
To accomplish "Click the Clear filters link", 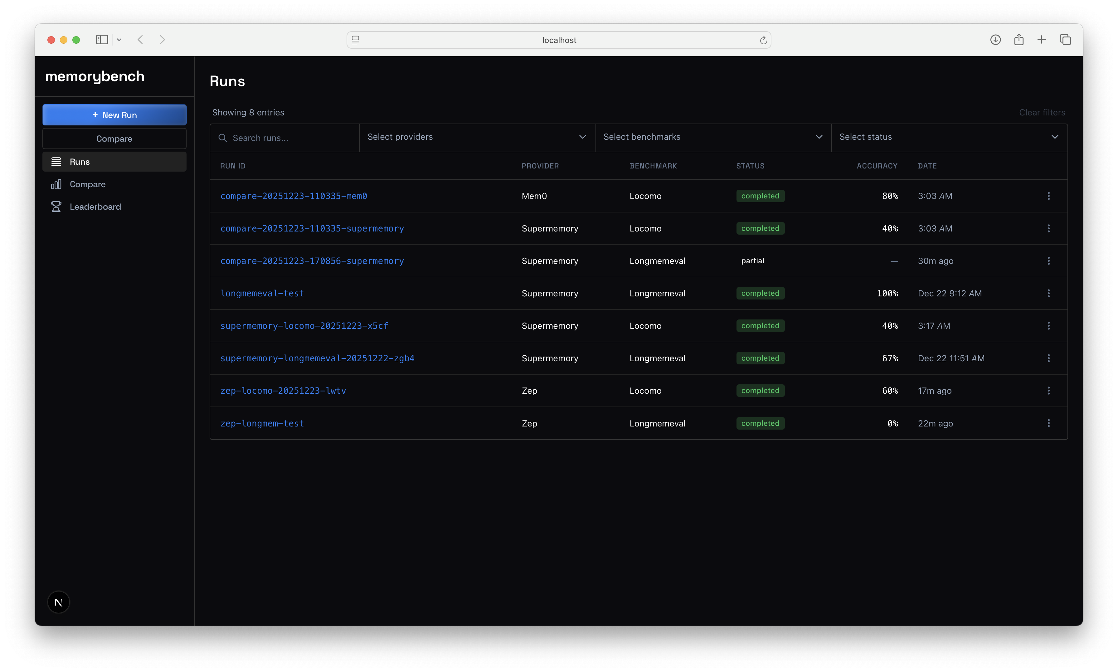I will pyautogui.click(x=1042, y=112).
